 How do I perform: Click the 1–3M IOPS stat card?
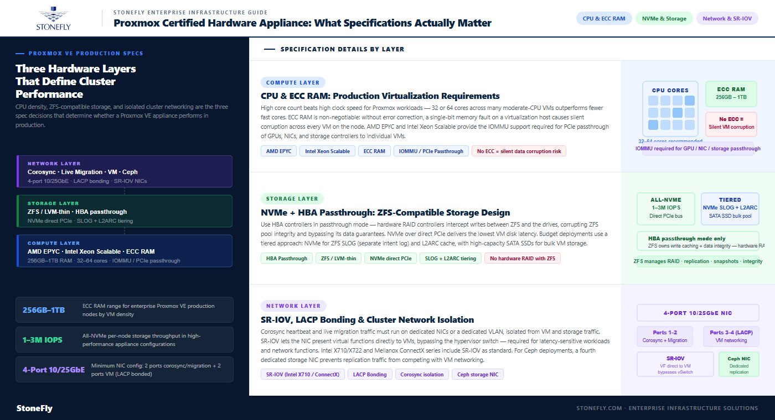coord(125,339)
